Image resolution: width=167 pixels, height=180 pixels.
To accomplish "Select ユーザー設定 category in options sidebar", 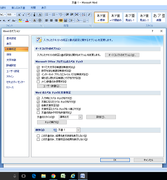I will tap(13, 71).
